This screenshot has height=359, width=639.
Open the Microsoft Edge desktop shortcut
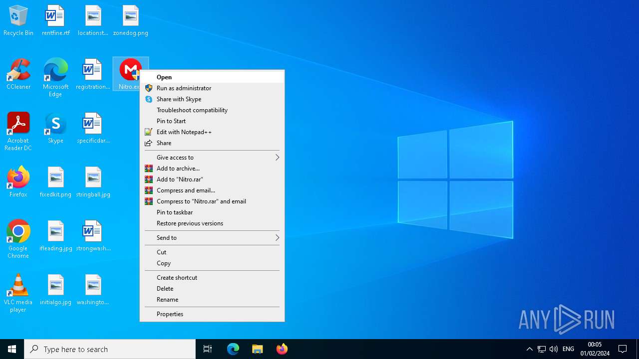pyautogui.click(x=56, y=78)
